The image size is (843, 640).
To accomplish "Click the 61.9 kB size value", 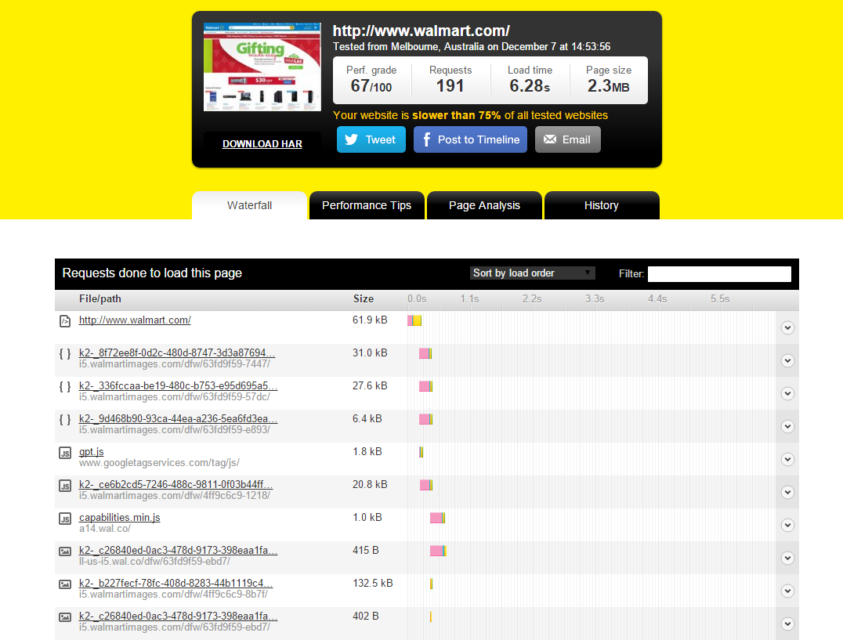I will pyautogui.click(x=370, y=320).
